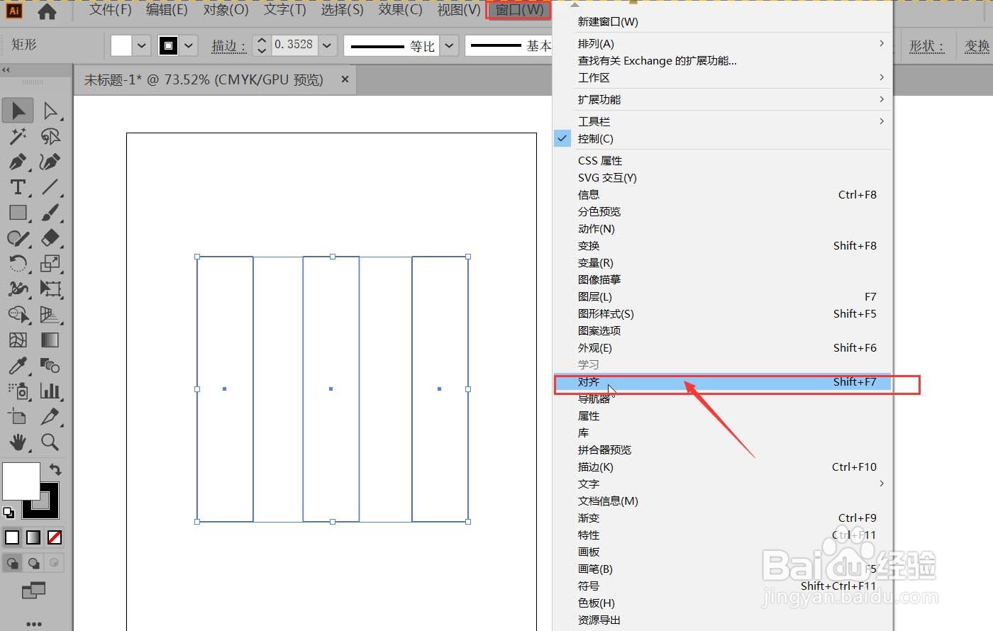Click the 形状 link in control bar
The height and width of the screenshot is (631, 993).
927,46
